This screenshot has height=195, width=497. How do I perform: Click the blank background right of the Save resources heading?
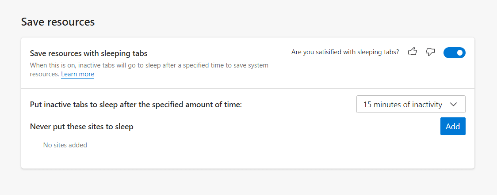(265, 22)
